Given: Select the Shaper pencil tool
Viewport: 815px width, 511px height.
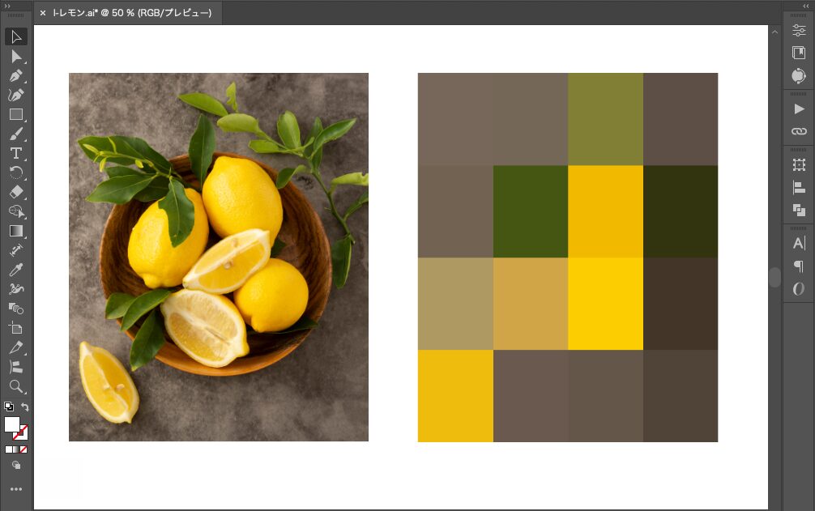Looking at the screenshot, I should tap(16, 347).
